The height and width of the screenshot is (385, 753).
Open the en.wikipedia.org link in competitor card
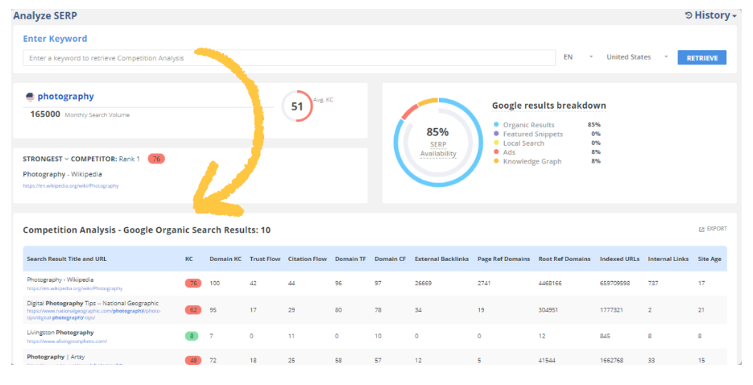click(71, 186)
